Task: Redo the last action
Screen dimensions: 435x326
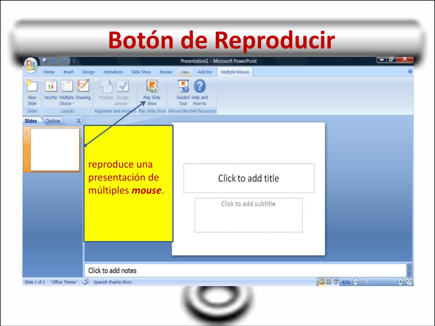Action: [x=64, y=61]
